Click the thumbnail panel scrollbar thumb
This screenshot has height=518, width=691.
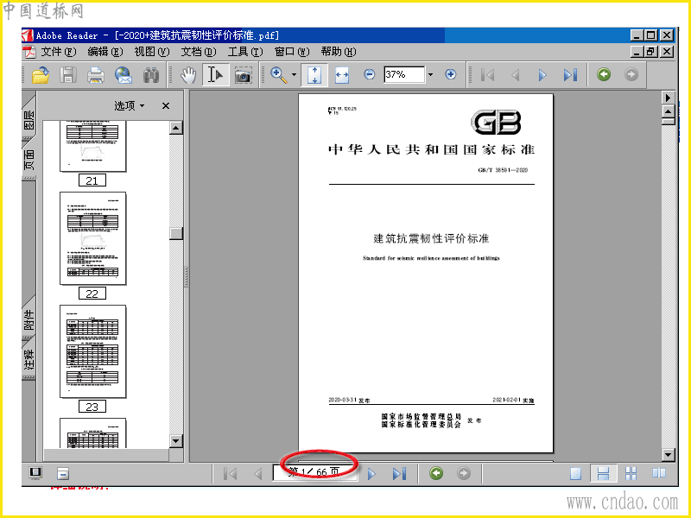pyautogui.click(x=176, y=233)
